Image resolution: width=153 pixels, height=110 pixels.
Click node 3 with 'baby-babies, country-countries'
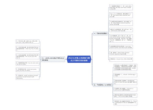click(x=121, y=23)
